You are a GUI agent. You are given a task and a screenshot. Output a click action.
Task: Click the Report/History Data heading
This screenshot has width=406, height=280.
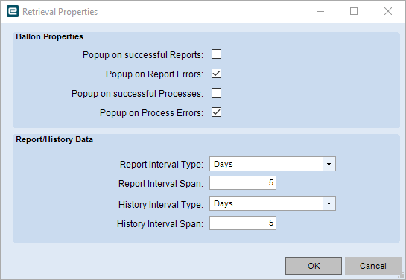pyautogui.click(x=54, y=139)
